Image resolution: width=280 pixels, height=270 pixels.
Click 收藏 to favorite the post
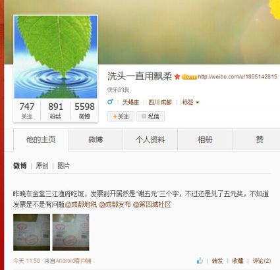click(238, 261)
